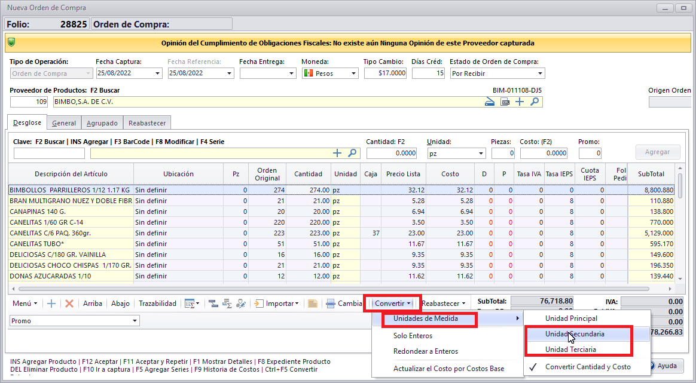Viewport: 696px width, 383px height.
Task: Click the scanner icon in the supplier field
Action: coord(490,102)
